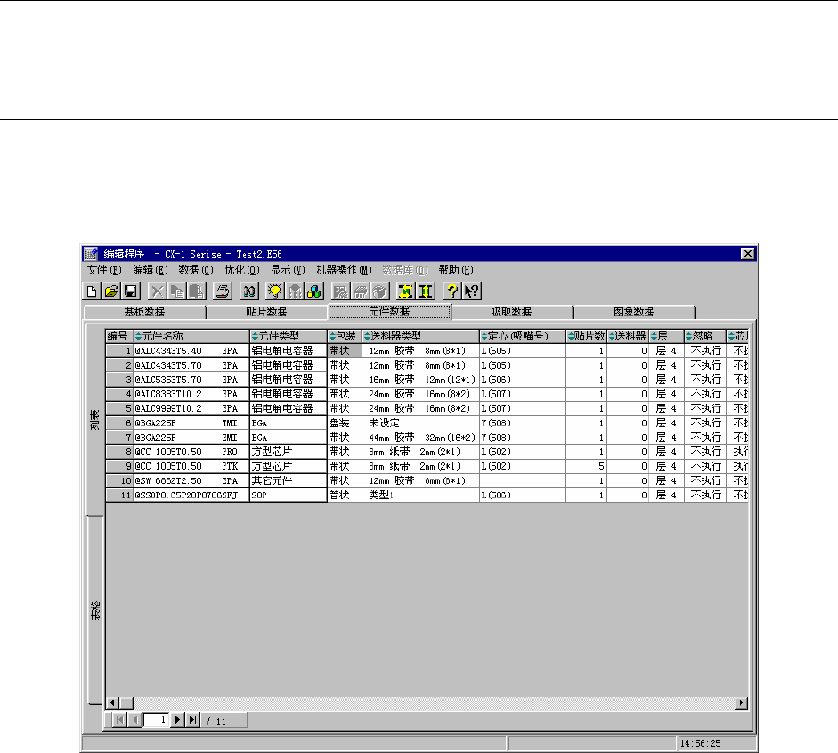Click the grayed chip component icon

(x=360, y=291)
